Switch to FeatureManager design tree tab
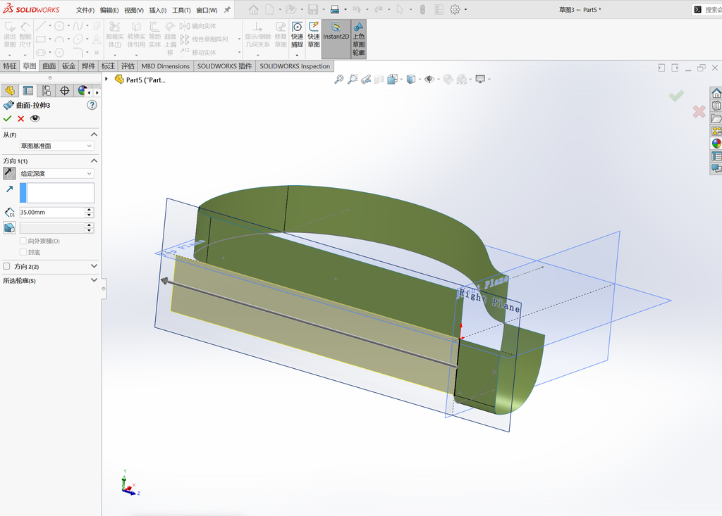Viewport: 722px width, 516px height. (10, 91)
